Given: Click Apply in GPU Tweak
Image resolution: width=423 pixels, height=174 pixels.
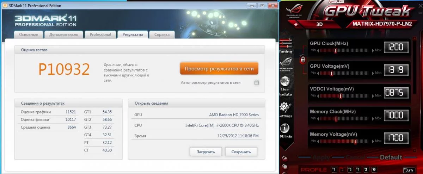Looking at the screenshot, I should [321, 157].
